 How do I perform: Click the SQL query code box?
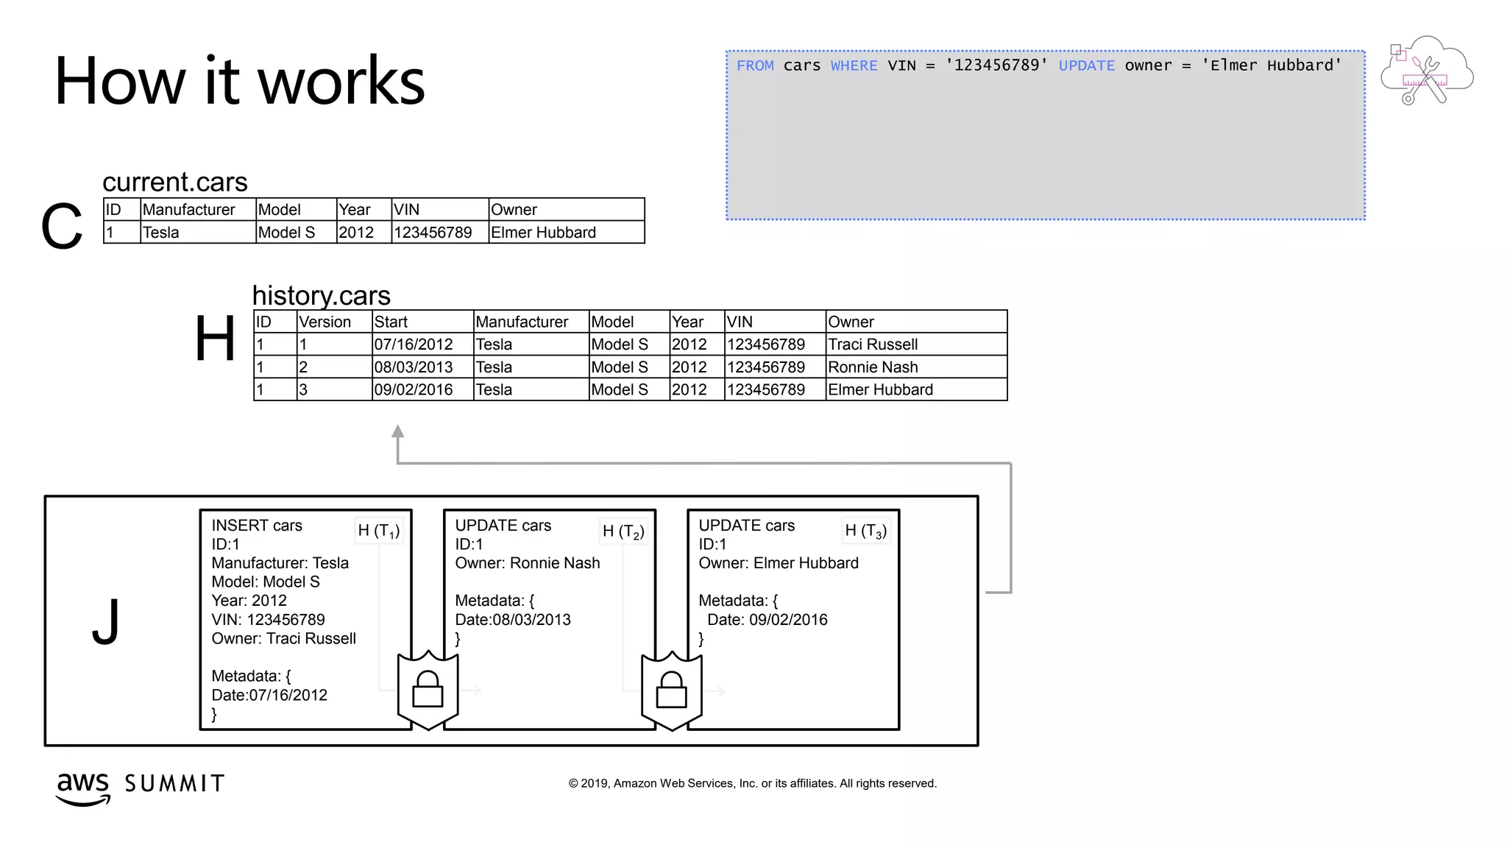pos(1045,135)
